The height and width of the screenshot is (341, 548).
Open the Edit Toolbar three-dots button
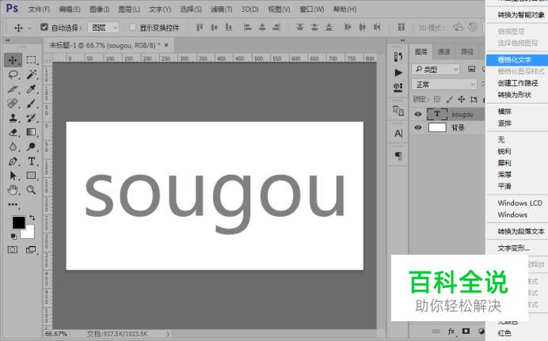click(13, 205)
